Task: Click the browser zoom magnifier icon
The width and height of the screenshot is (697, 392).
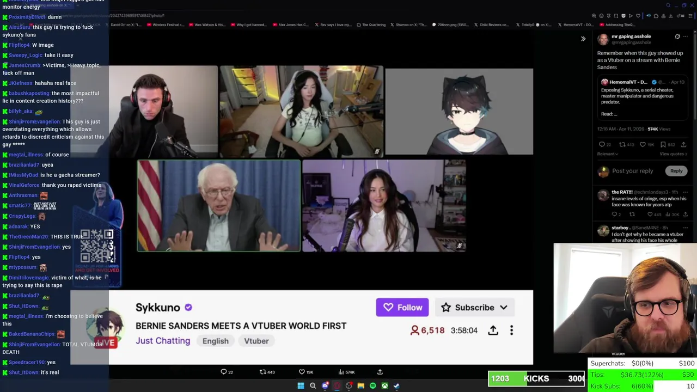Action: (594, 16)
